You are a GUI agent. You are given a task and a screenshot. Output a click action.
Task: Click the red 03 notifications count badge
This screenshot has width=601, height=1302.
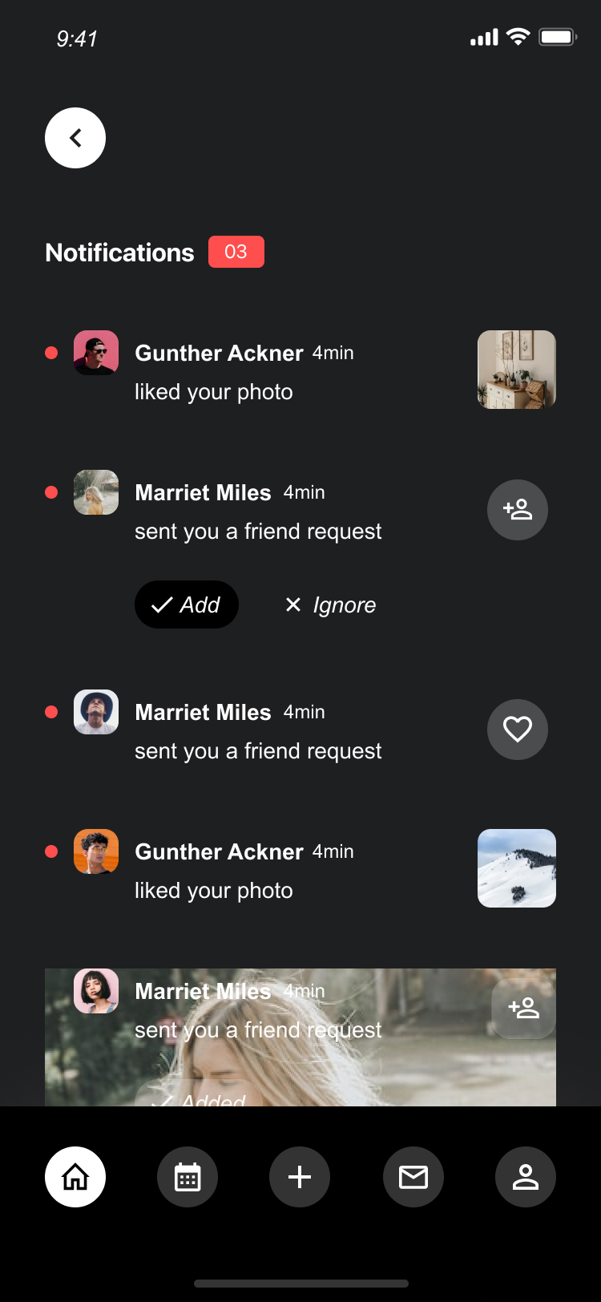click(236, 252)
